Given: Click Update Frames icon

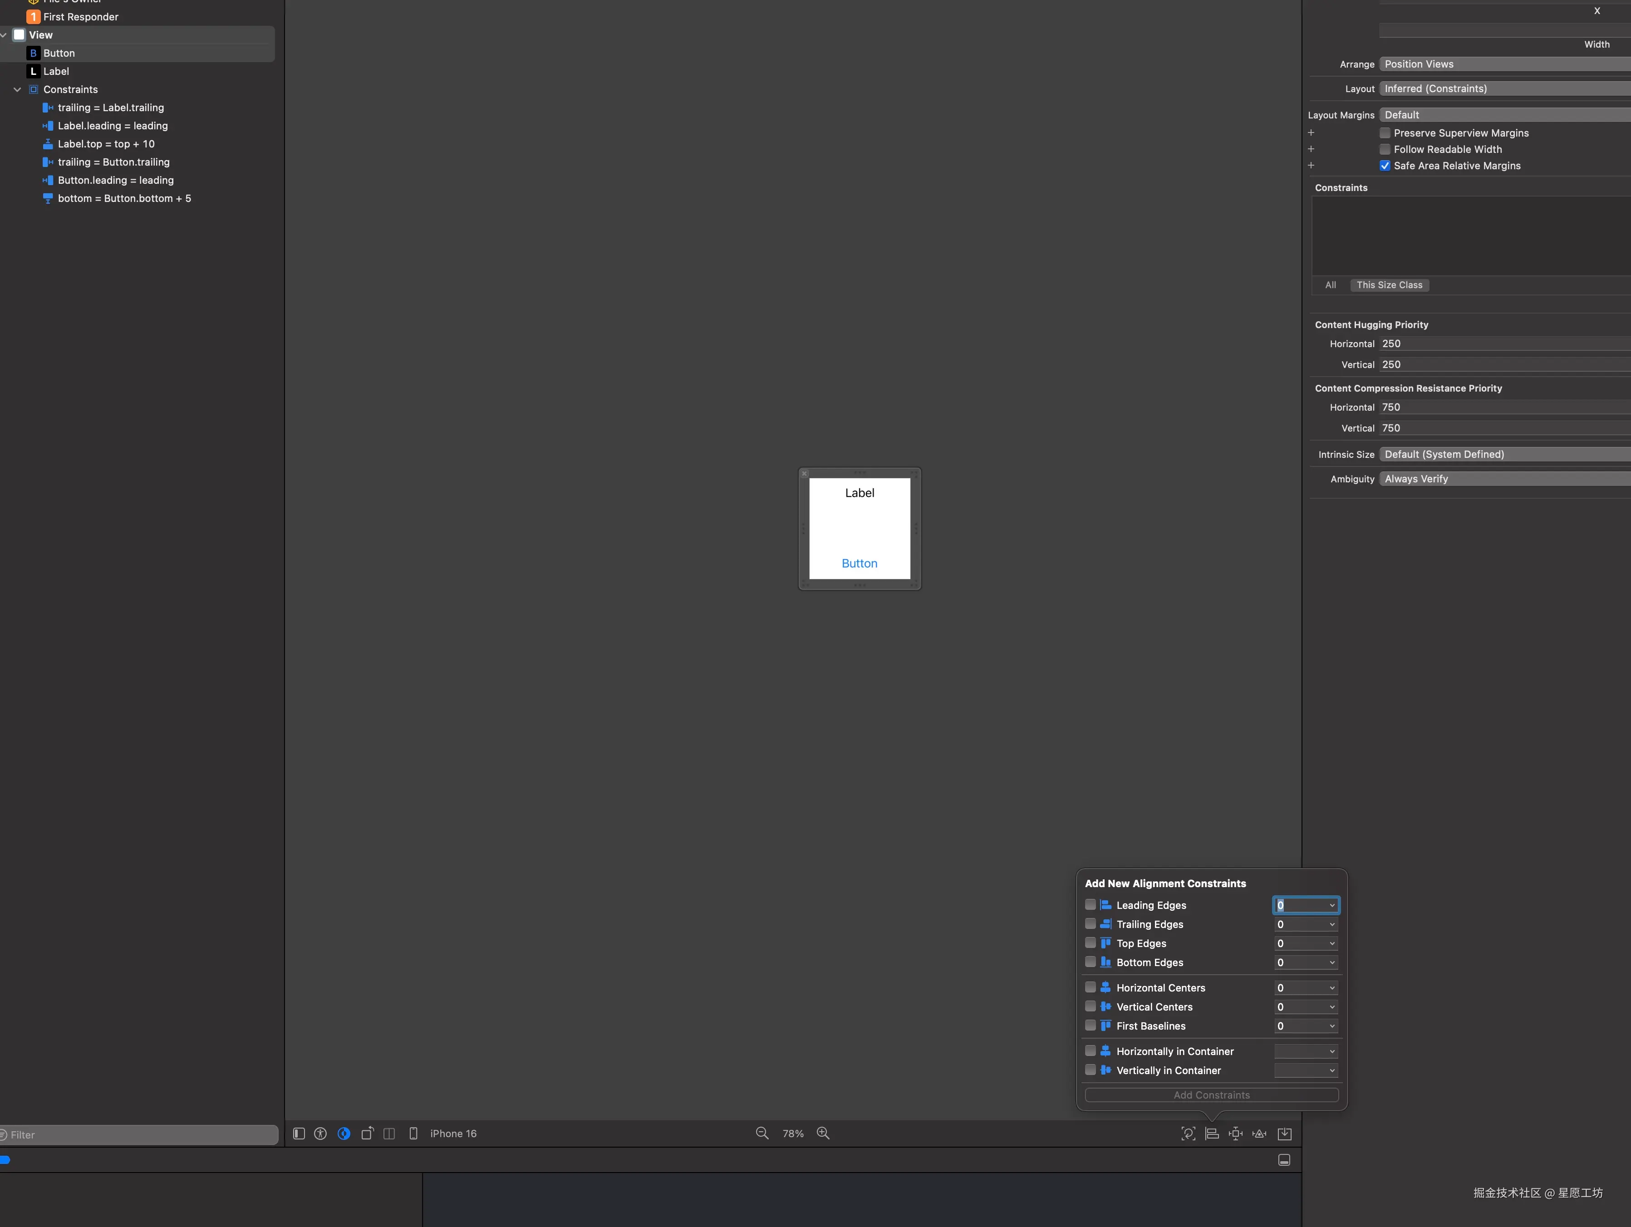Looking at the screenshot, I should point(1188,1134).
